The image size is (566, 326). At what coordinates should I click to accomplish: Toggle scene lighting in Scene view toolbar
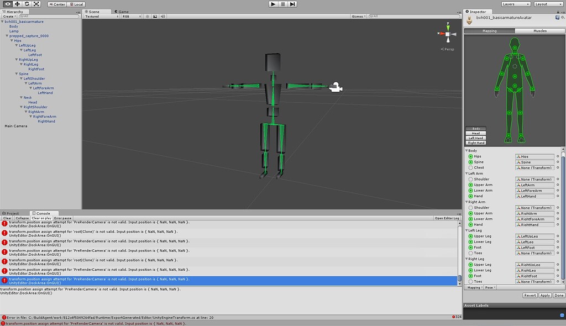[148, 16]
